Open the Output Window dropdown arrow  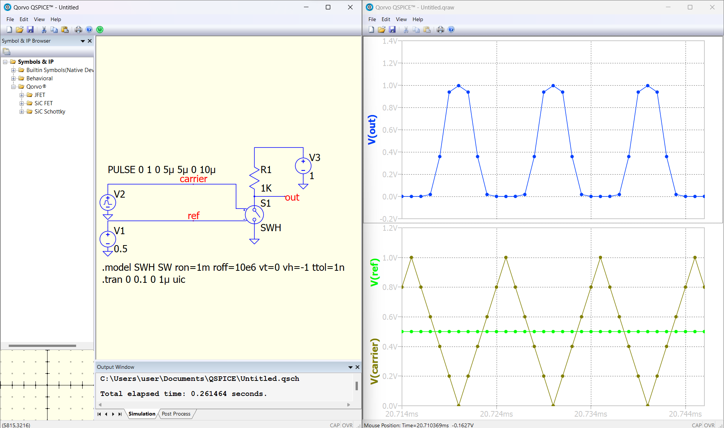[350, 367]
